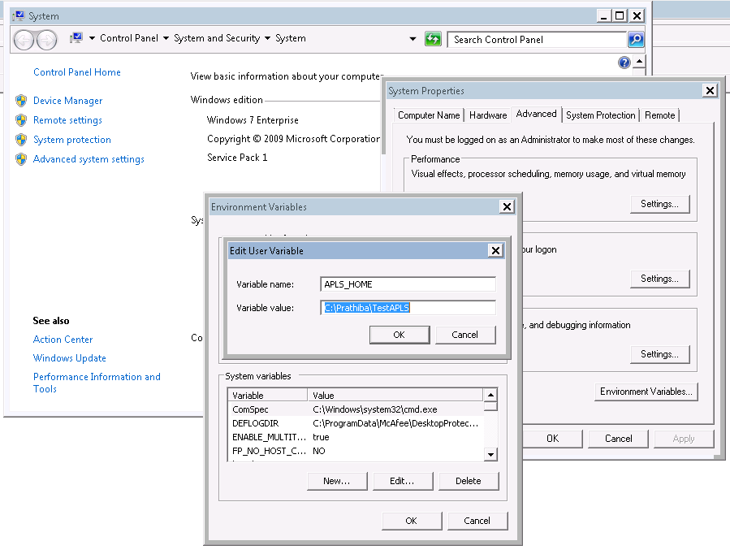This screenshot has width=730, height=554.
Task: Expand the Control Panel breadcrumb dropdown arrow
Action: (166, 38)
